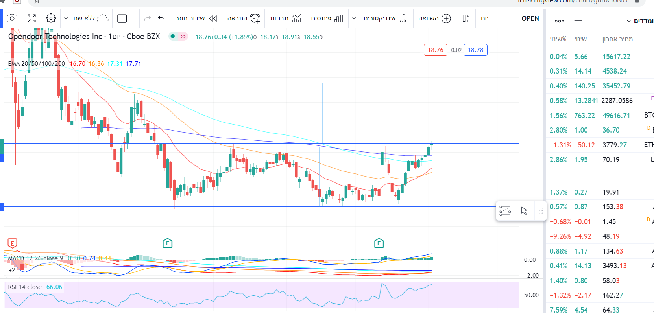This screenshot has width=654, height=313.
Task: Select the watchlist row priced 49616.71
Action: tap(600, 116)
